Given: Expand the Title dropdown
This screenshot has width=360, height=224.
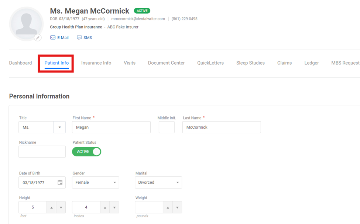Looking at the screenshot, I should (59, 127).
